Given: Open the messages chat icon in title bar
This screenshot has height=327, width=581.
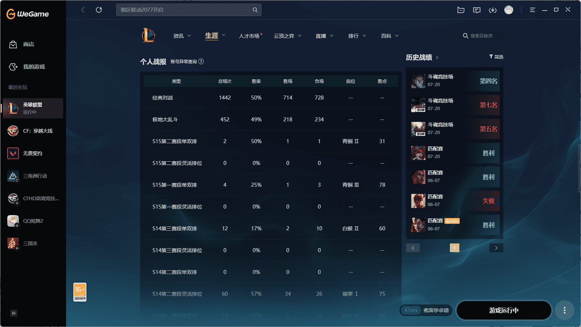Looking at the screenshot, I should pyautogui.click(x=477, y=10).
